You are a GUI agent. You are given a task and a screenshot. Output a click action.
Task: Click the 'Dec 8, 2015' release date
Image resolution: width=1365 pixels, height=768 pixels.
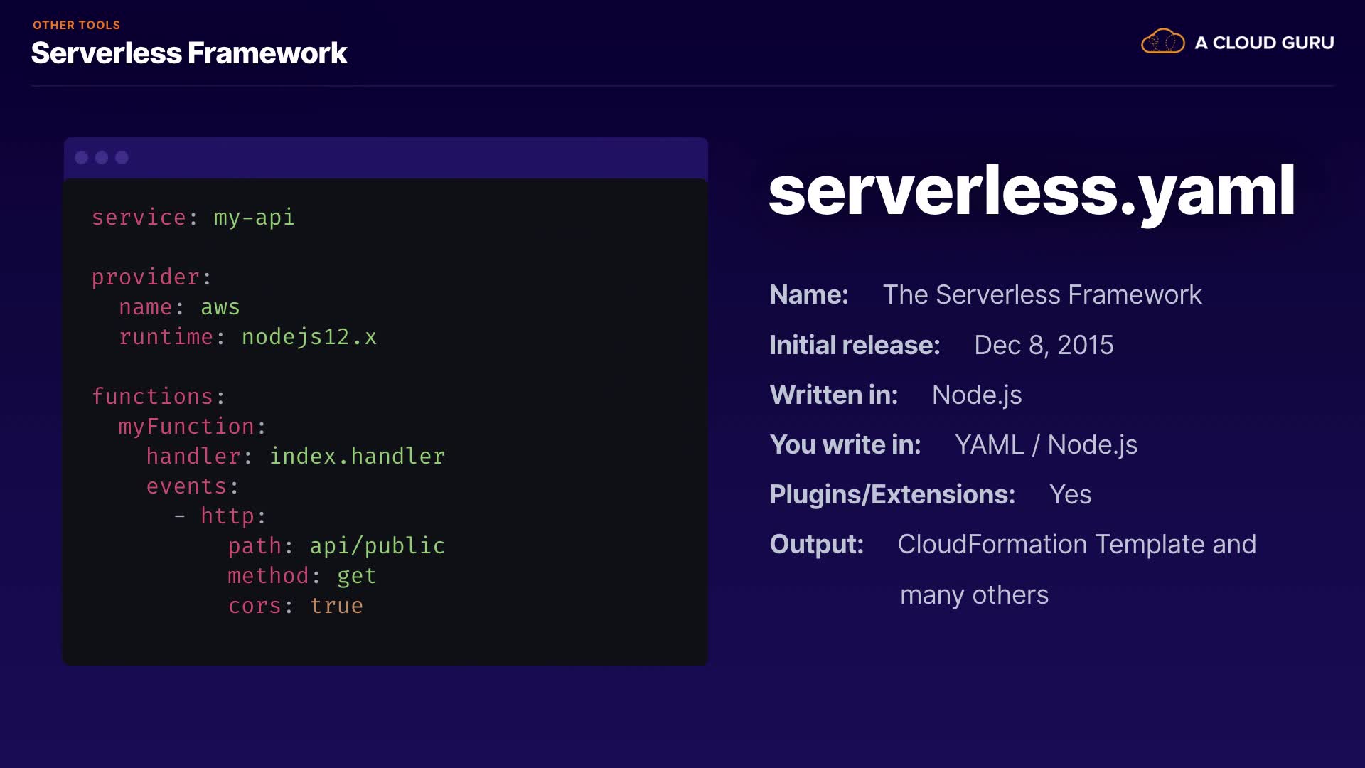[x=1043, y=346]
